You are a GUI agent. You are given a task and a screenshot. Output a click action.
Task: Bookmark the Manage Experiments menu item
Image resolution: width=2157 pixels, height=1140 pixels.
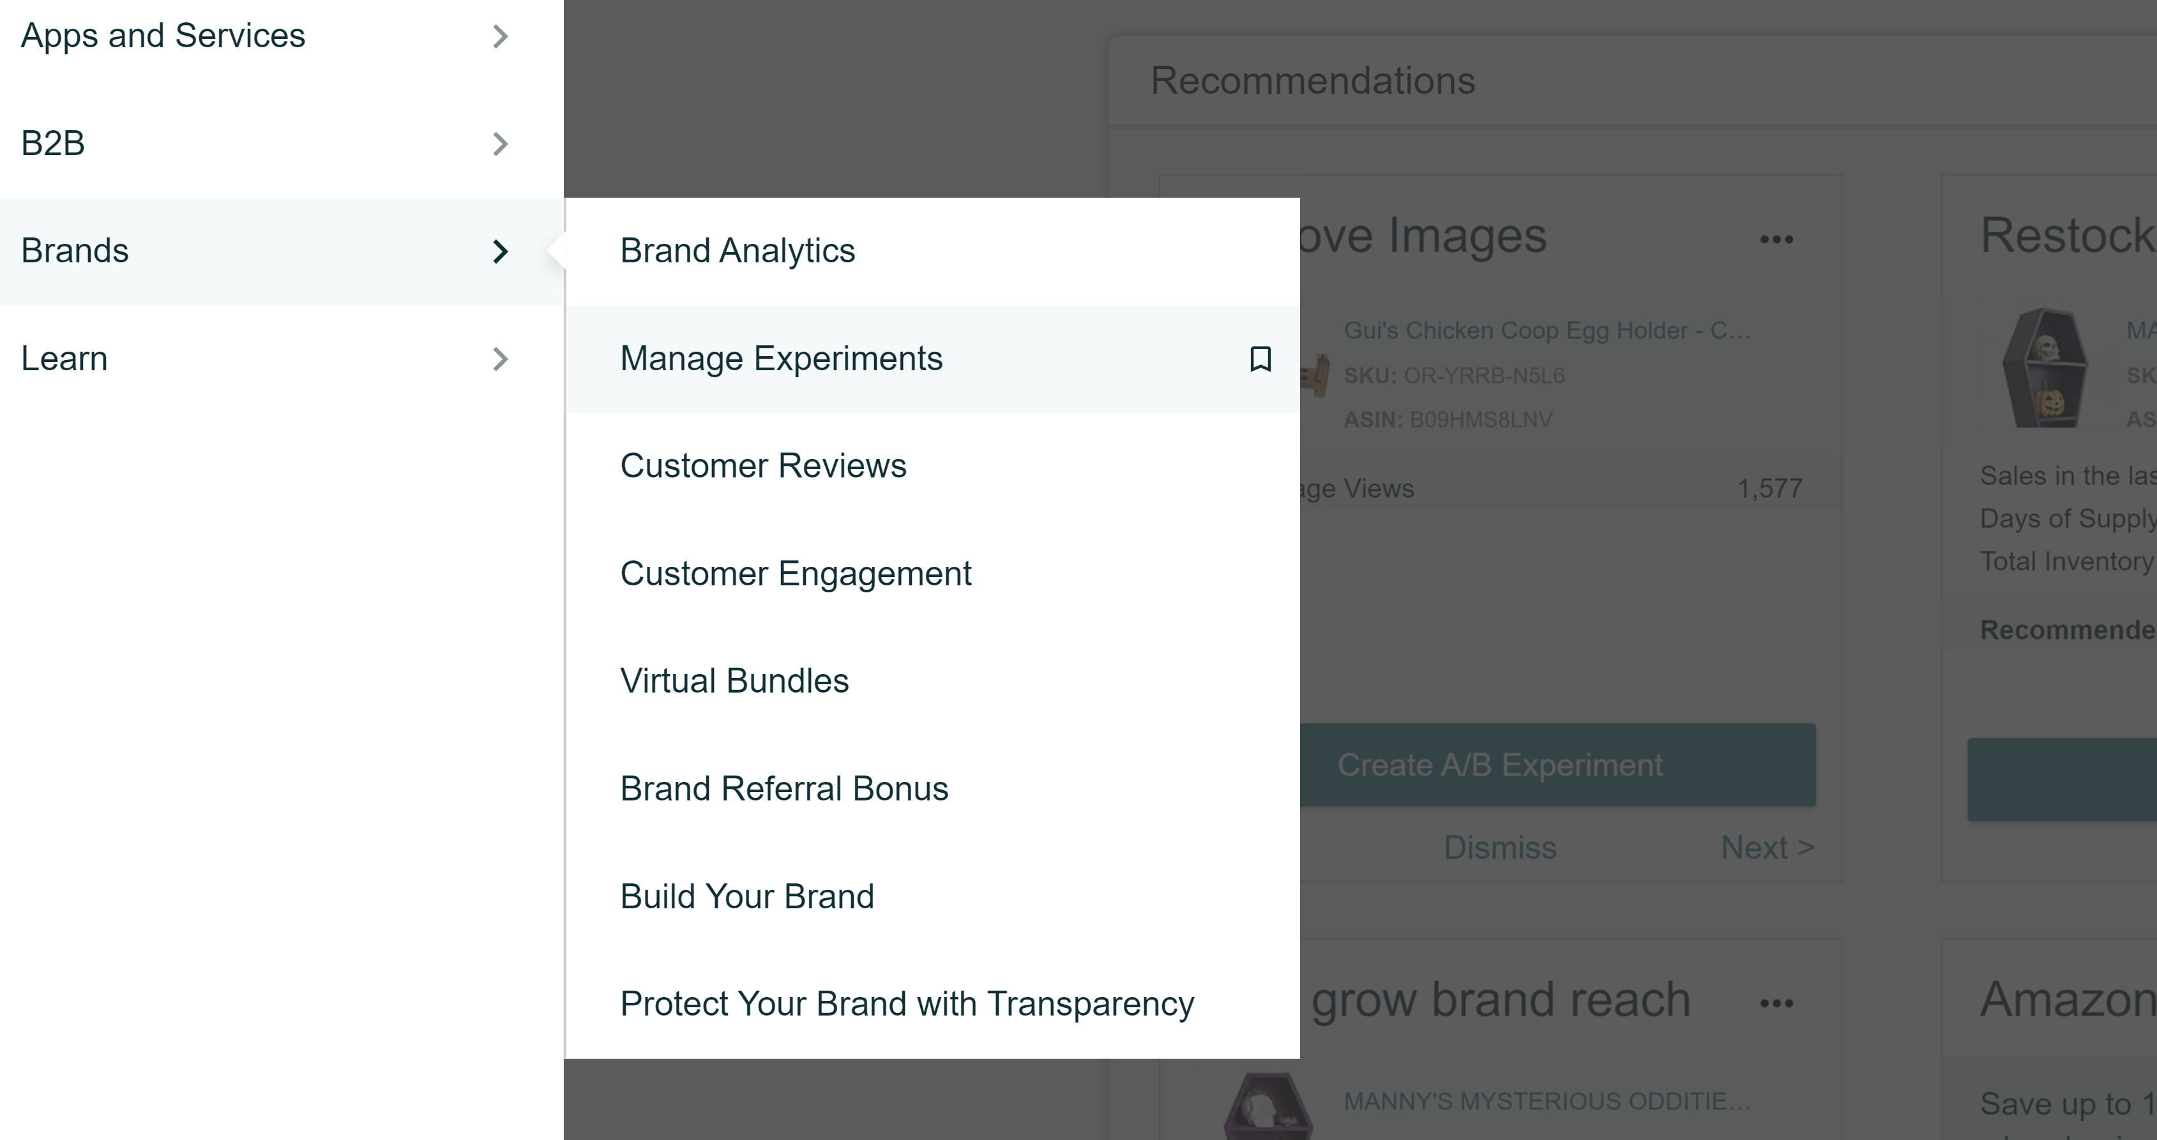pos(1260,359)
